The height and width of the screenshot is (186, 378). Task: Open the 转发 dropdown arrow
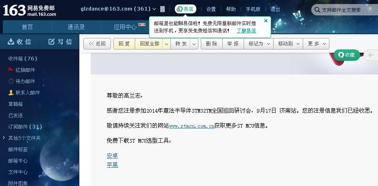pyautogui.click(x=194, y=44)
